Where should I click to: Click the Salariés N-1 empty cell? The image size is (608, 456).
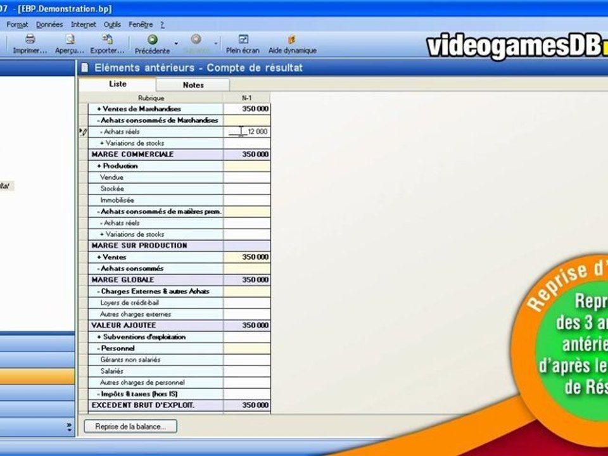coord(247,371)
